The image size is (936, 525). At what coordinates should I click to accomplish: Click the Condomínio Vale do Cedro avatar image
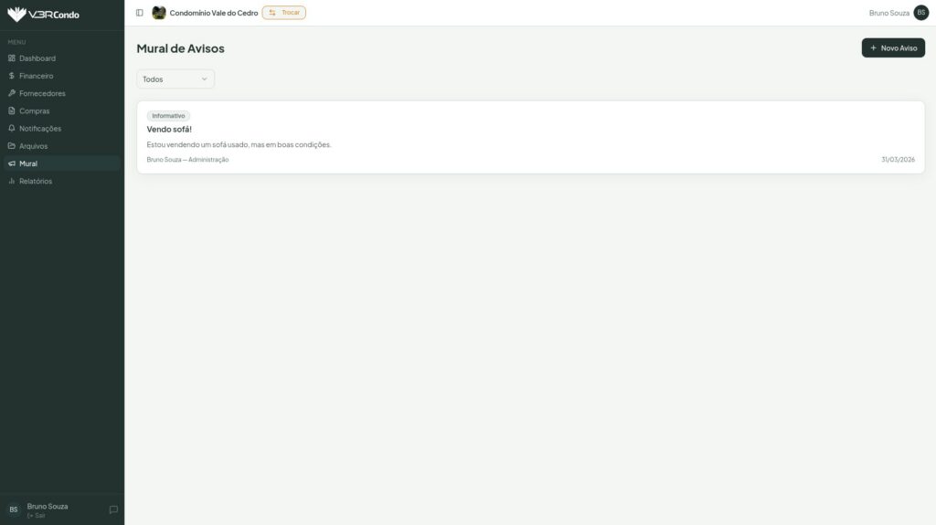click(x=159, y=13)
